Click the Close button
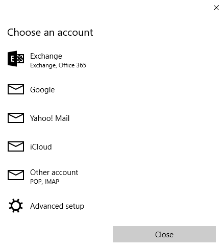224x248 pixels. tap(164, 234)
